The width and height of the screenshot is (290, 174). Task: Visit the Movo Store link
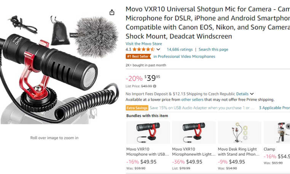tap(144, 44)
